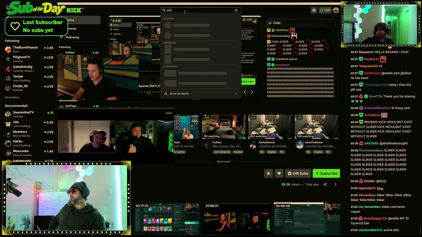
Task: Toggle notification bell for the channel
Action: click(268, 173)
